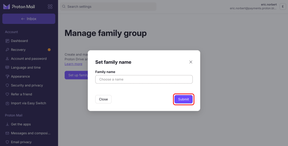Open Import via Easy Switch

point(29,103)
